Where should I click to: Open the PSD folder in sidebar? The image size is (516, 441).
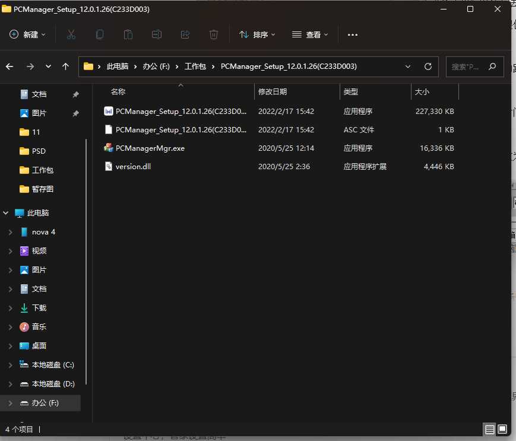39,151
